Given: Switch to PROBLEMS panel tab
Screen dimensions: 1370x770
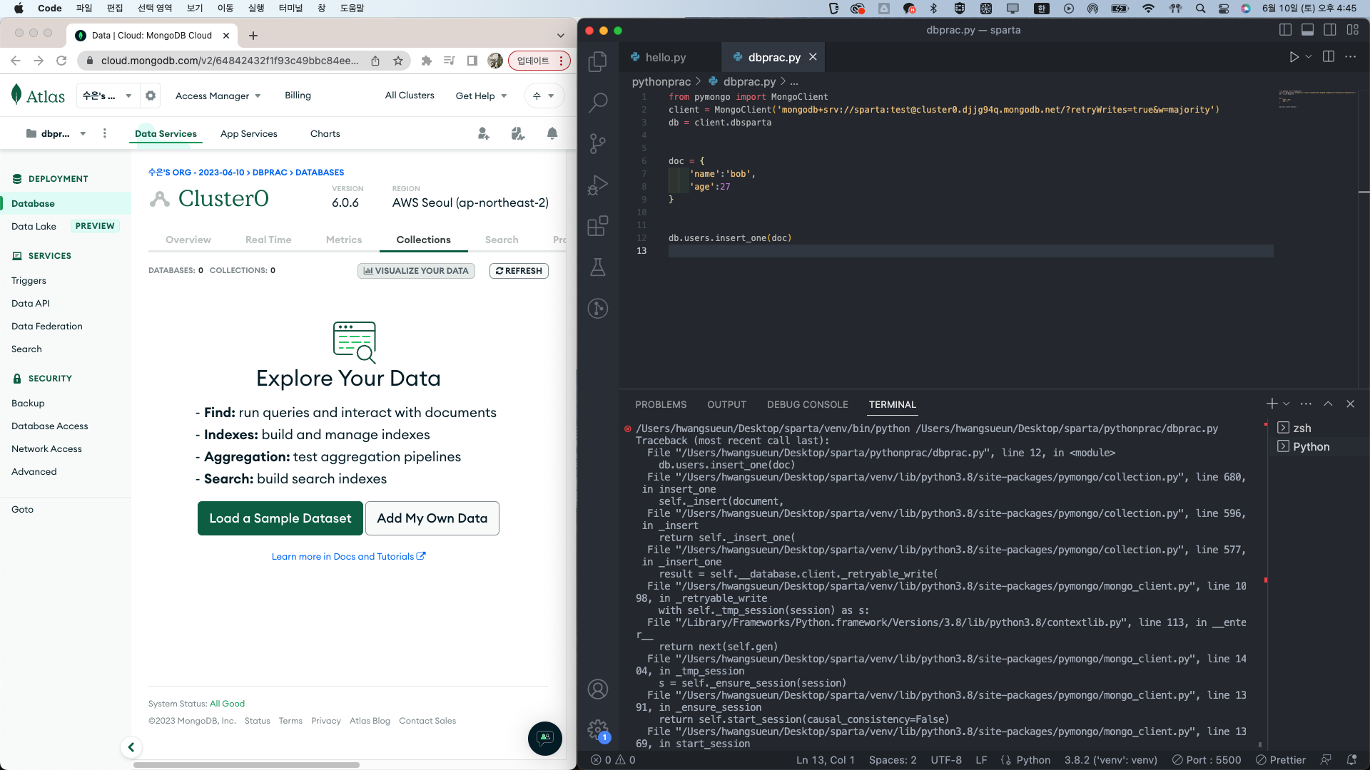Looking at the screenshot, I should pos(661,404).
